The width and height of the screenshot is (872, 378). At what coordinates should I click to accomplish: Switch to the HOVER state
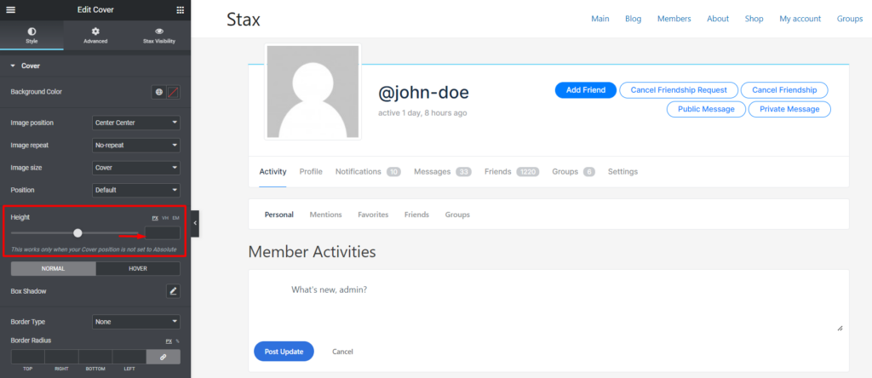(x=138, y=268)
